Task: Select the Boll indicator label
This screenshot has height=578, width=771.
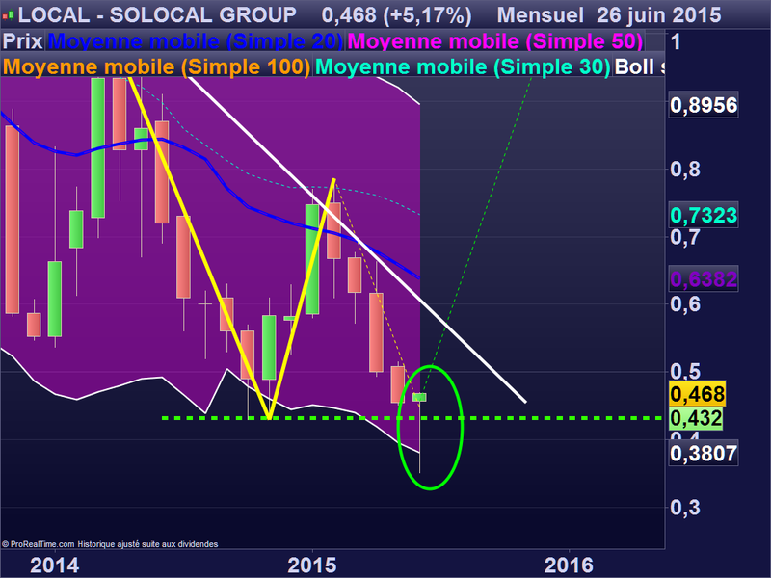Action: pyautogui.click(x=639, y=66)
